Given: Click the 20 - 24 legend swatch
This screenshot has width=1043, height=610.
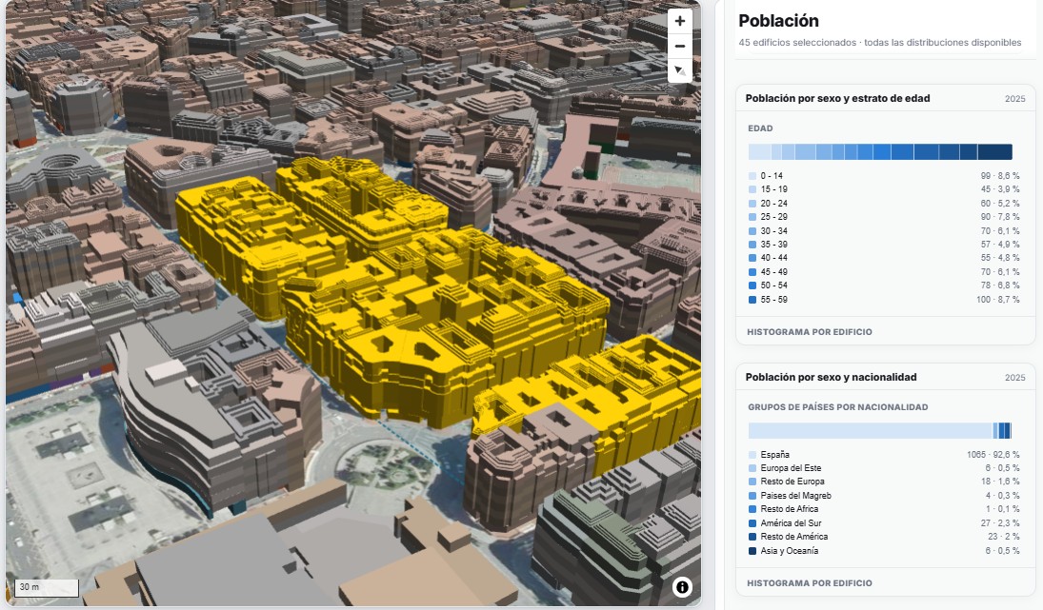Looking at the screenshot, I should pos(752,204).
